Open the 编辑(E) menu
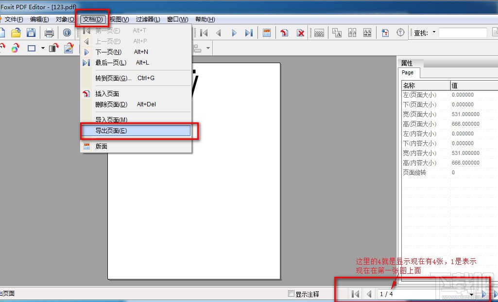 click(39, 19)
